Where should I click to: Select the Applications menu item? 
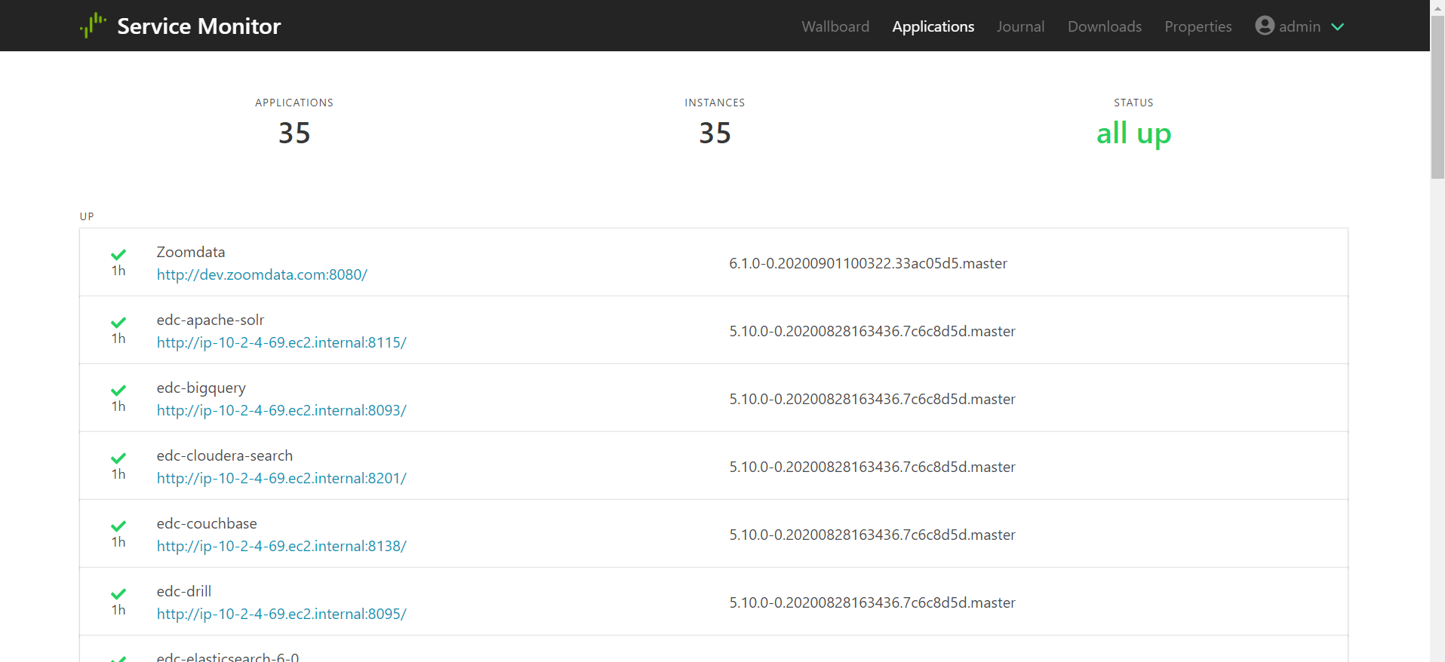pos(933,26)
